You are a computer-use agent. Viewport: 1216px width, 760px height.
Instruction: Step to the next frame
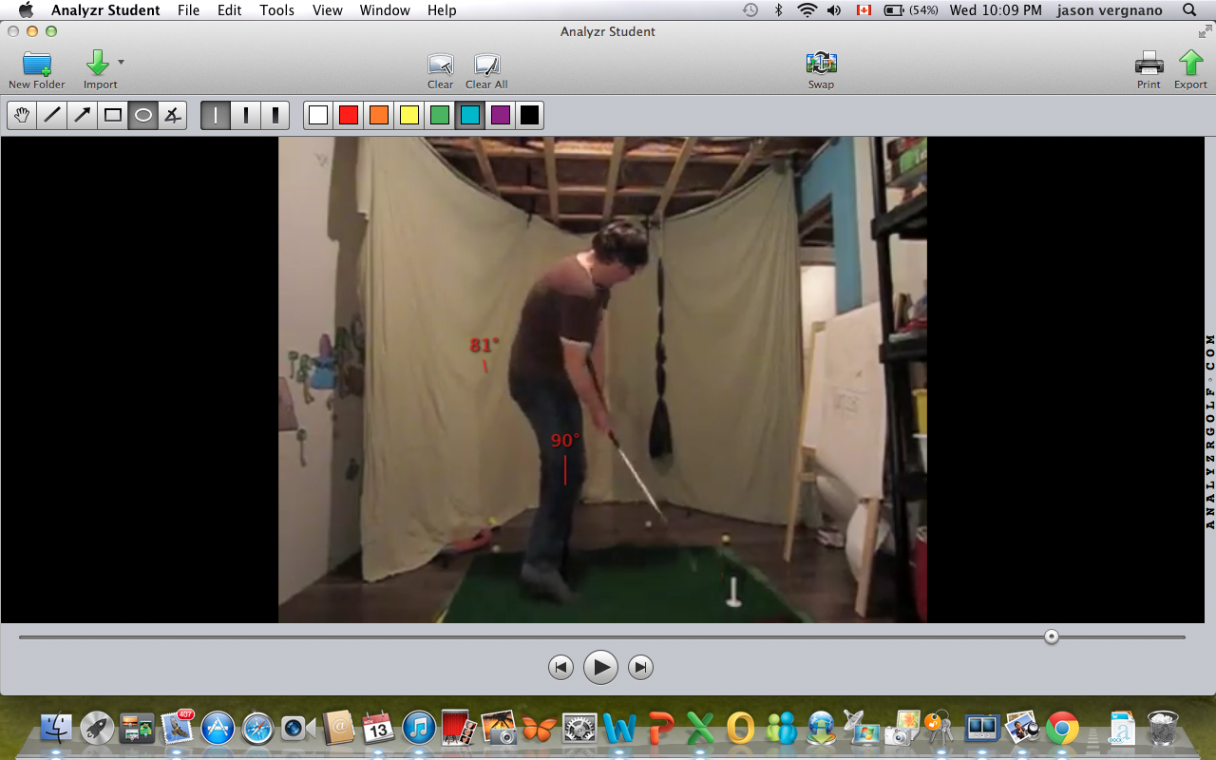point(641,668)
